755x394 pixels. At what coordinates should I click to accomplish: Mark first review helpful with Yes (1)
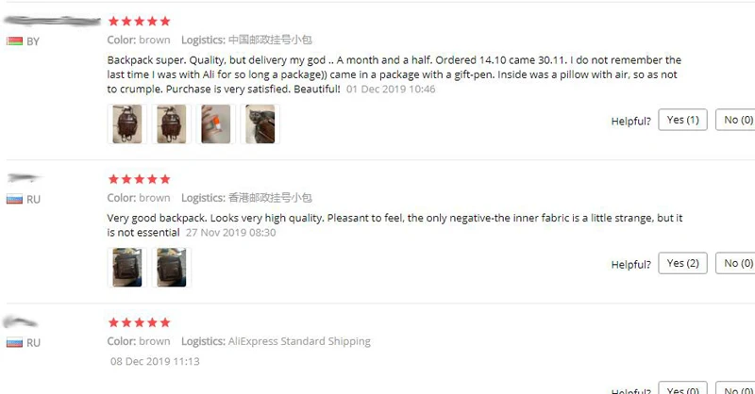tap(682, 120)
